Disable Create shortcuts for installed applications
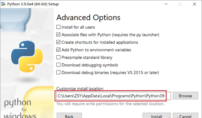 (x=58, y=42)
